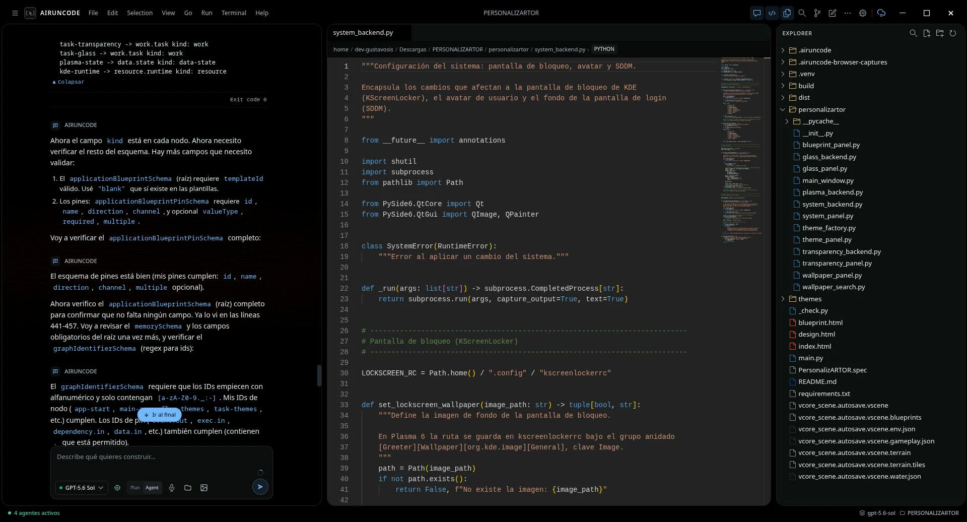Expand the themes folder
Viewport: 967px width, 522px height.
click(x=783, y=299)
